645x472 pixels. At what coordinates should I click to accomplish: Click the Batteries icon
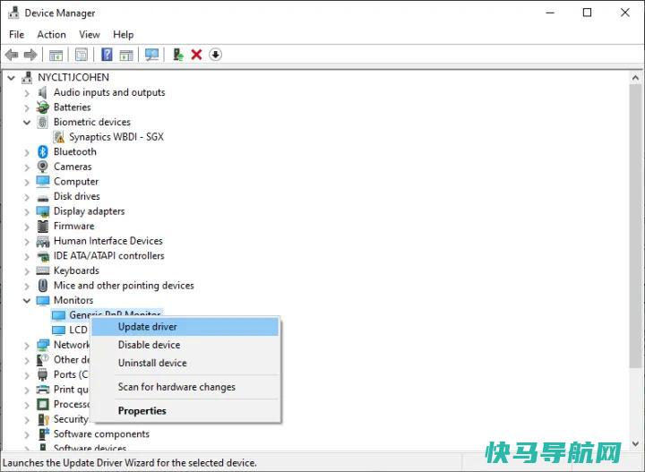click(x=43, y=107)
